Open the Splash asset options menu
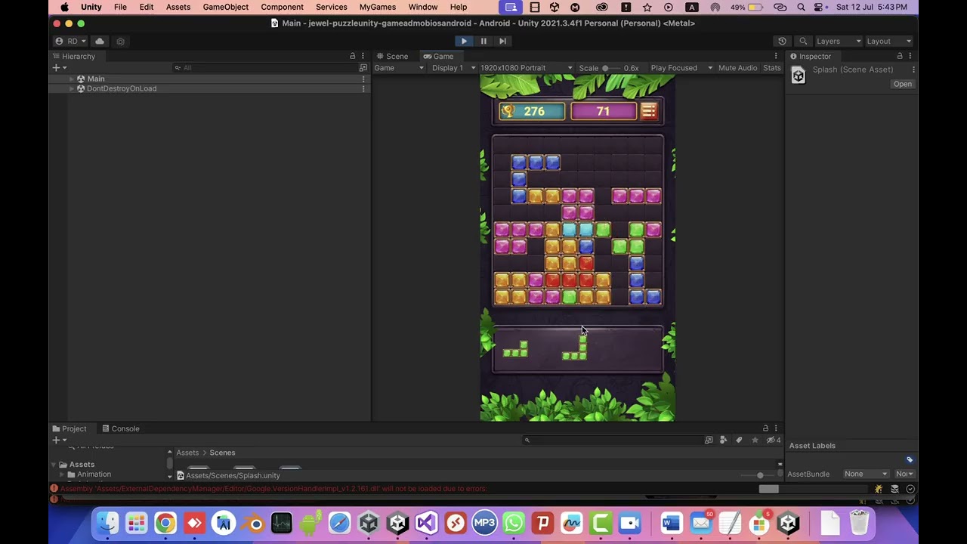967x544 pixels. click(x=913, y=70)
